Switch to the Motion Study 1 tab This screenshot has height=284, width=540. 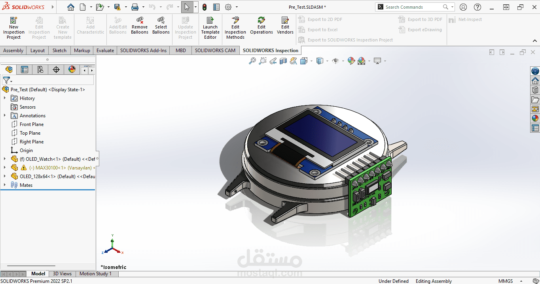coord(95,274)
